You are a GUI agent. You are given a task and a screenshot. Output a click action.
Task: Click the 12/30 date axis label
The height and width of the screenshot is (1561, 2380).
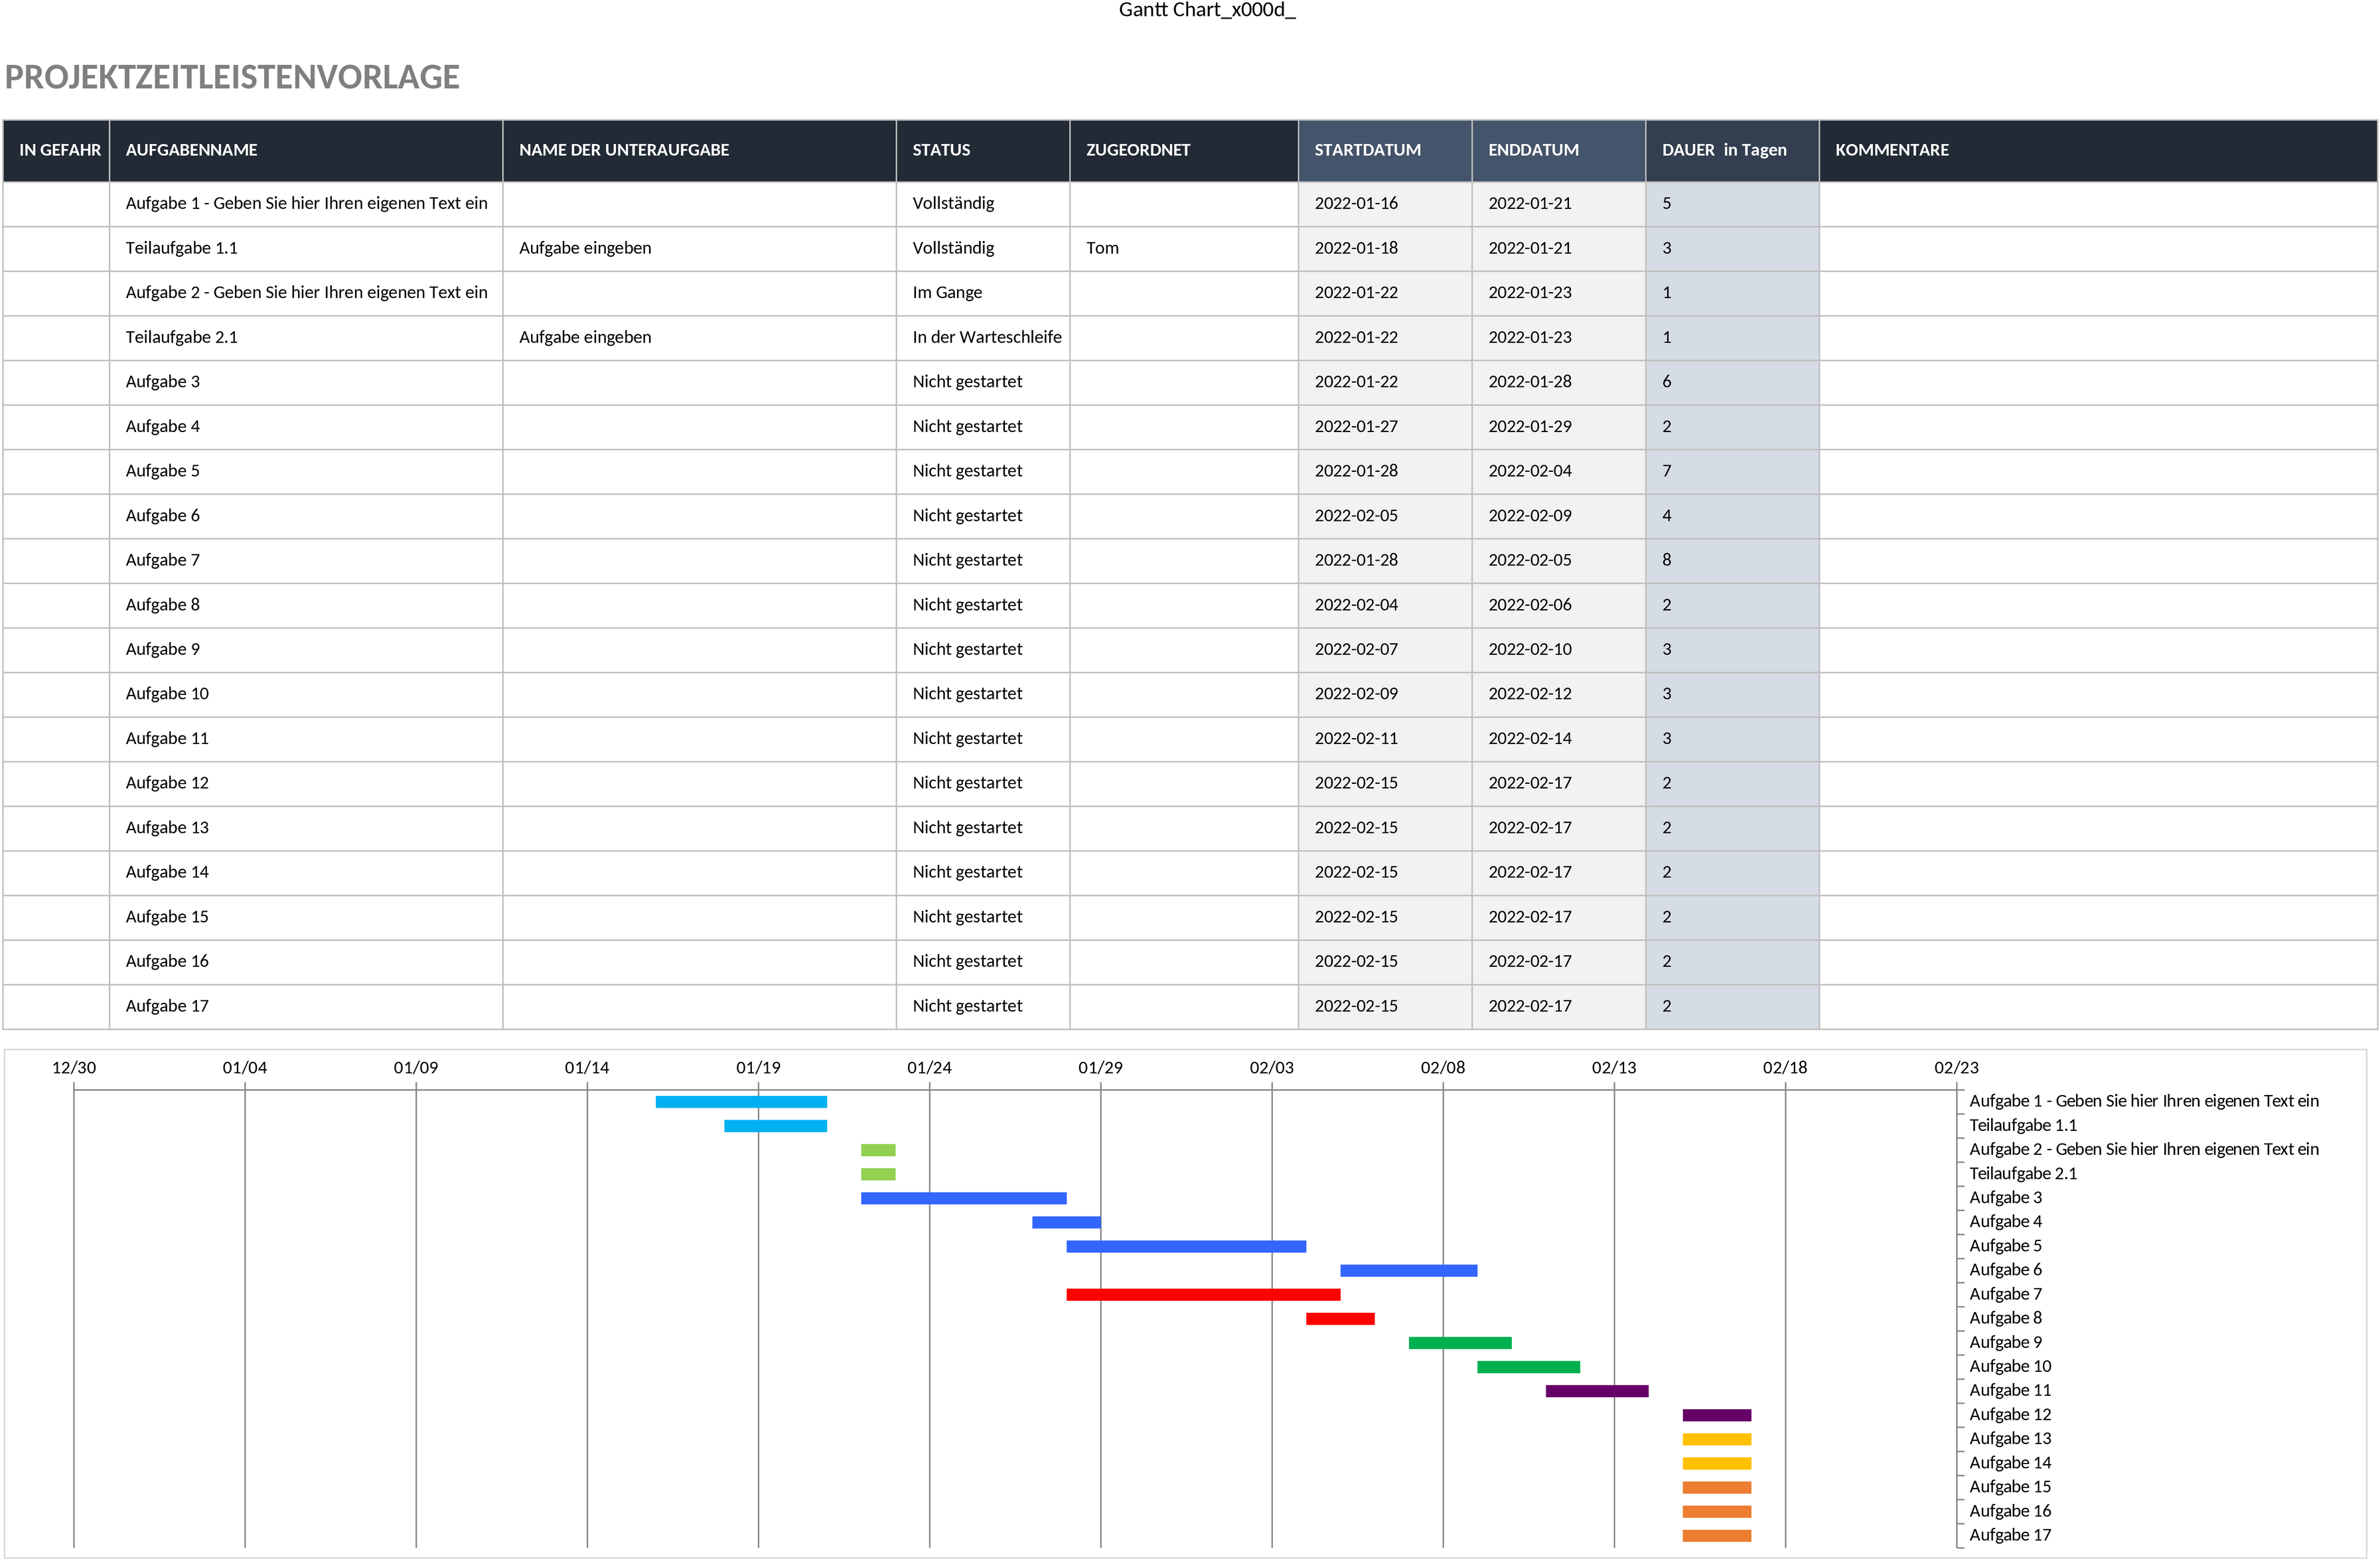tap(74, 1068)
